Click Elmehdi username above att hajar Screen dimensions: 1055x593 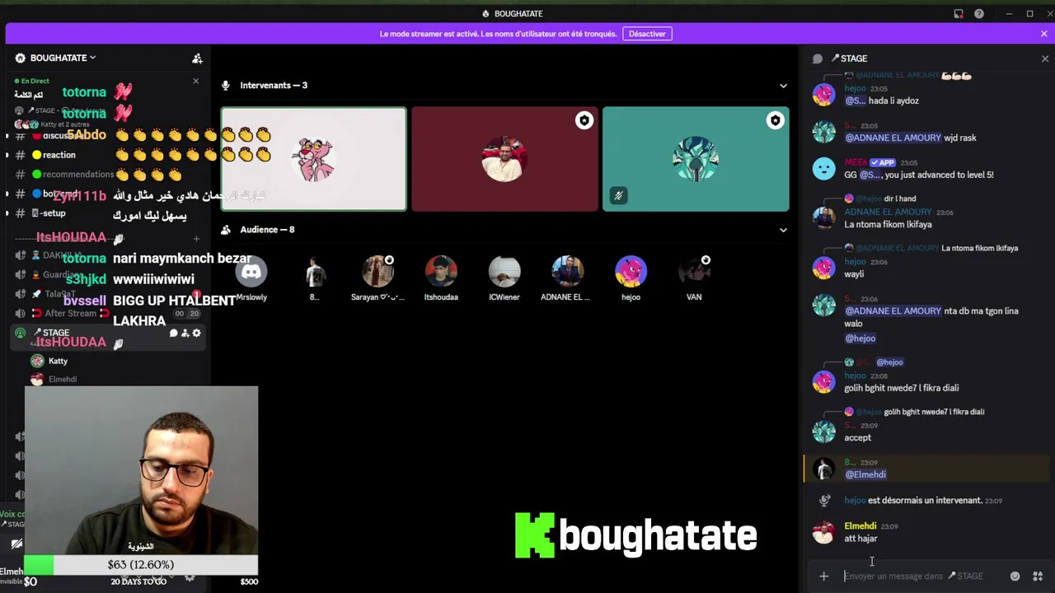860,525
